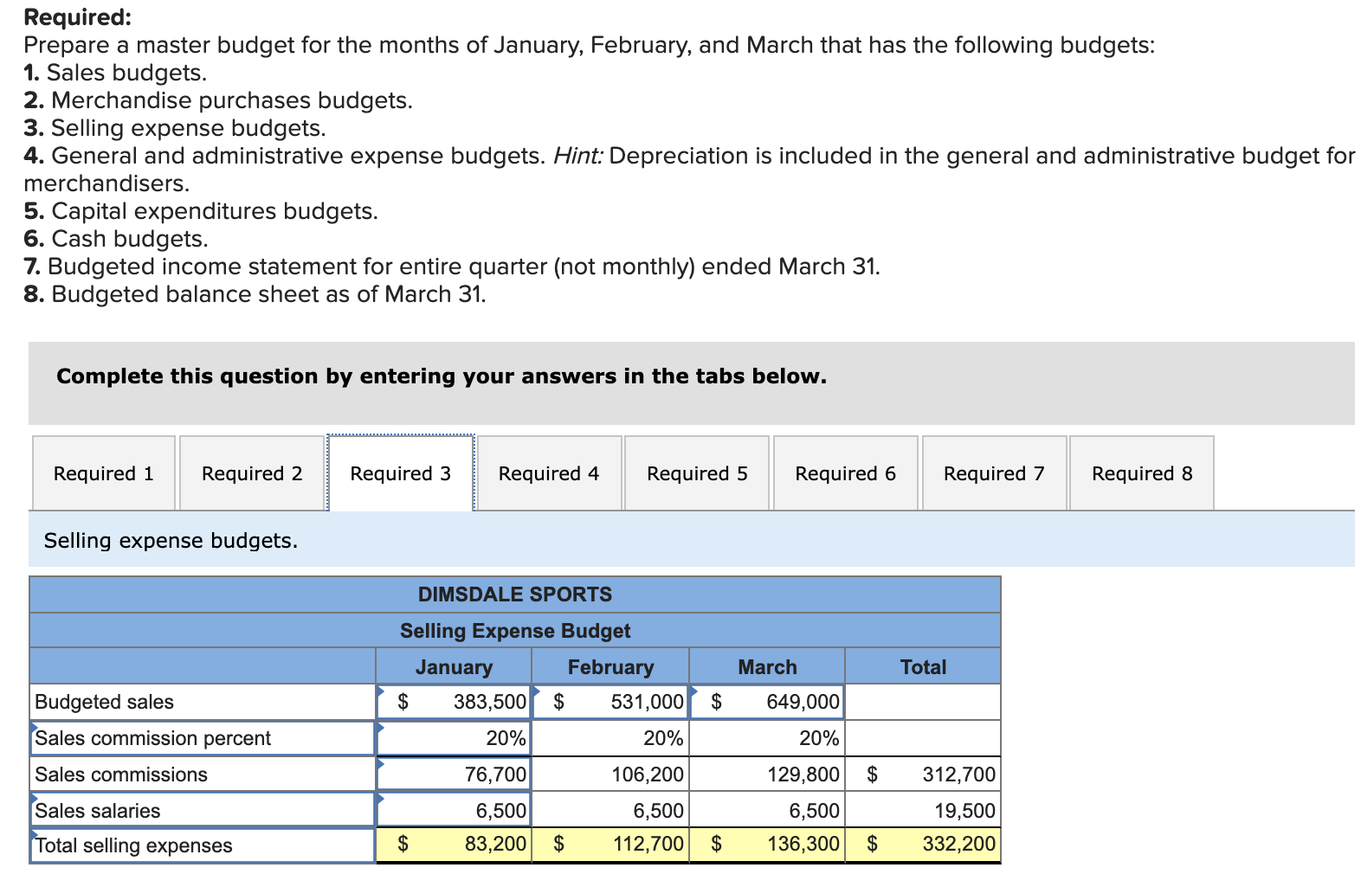The width and height of the screenshot is (1361, 874).
Task: Click the Total column header
Action: coord(923,667)
